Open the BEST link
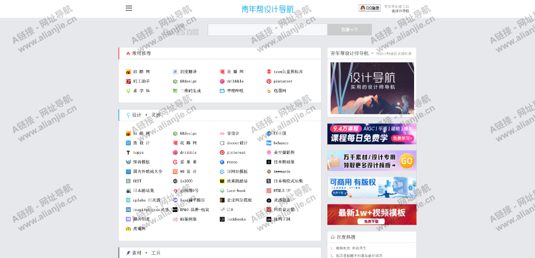The width and height of the screenshot is (535, 258). tap(137, 181)
